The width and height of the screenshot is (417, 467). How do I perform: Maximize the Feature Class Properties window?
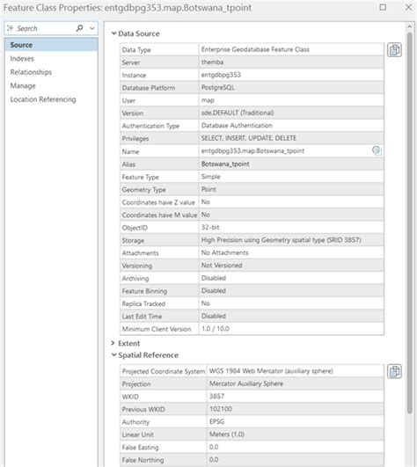[383, 7]
